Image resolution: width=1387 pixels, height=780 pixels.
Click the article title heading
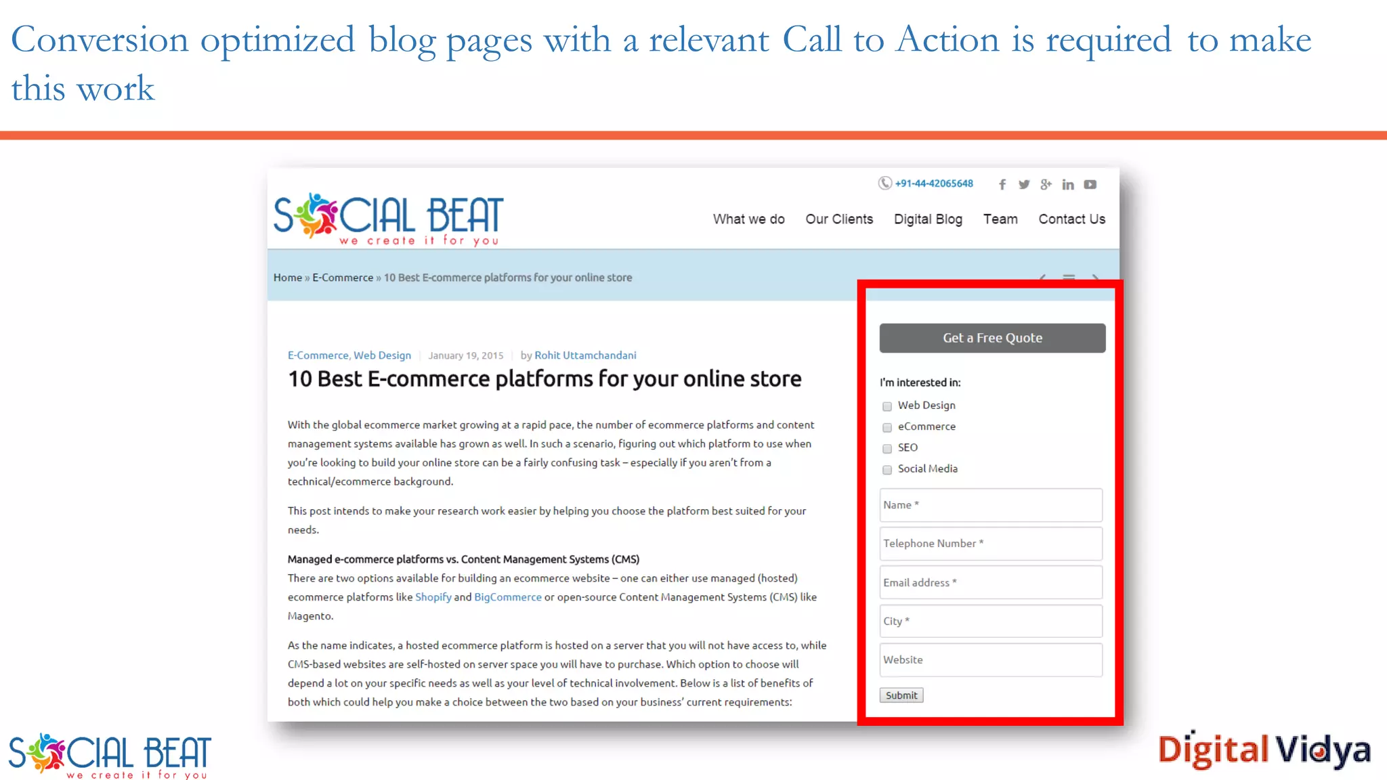coord(545,379)
